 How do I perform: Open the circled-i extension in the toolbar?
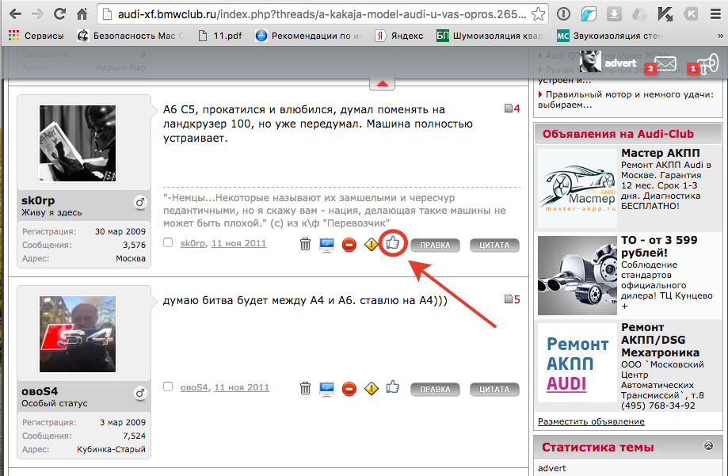(564, 14)
